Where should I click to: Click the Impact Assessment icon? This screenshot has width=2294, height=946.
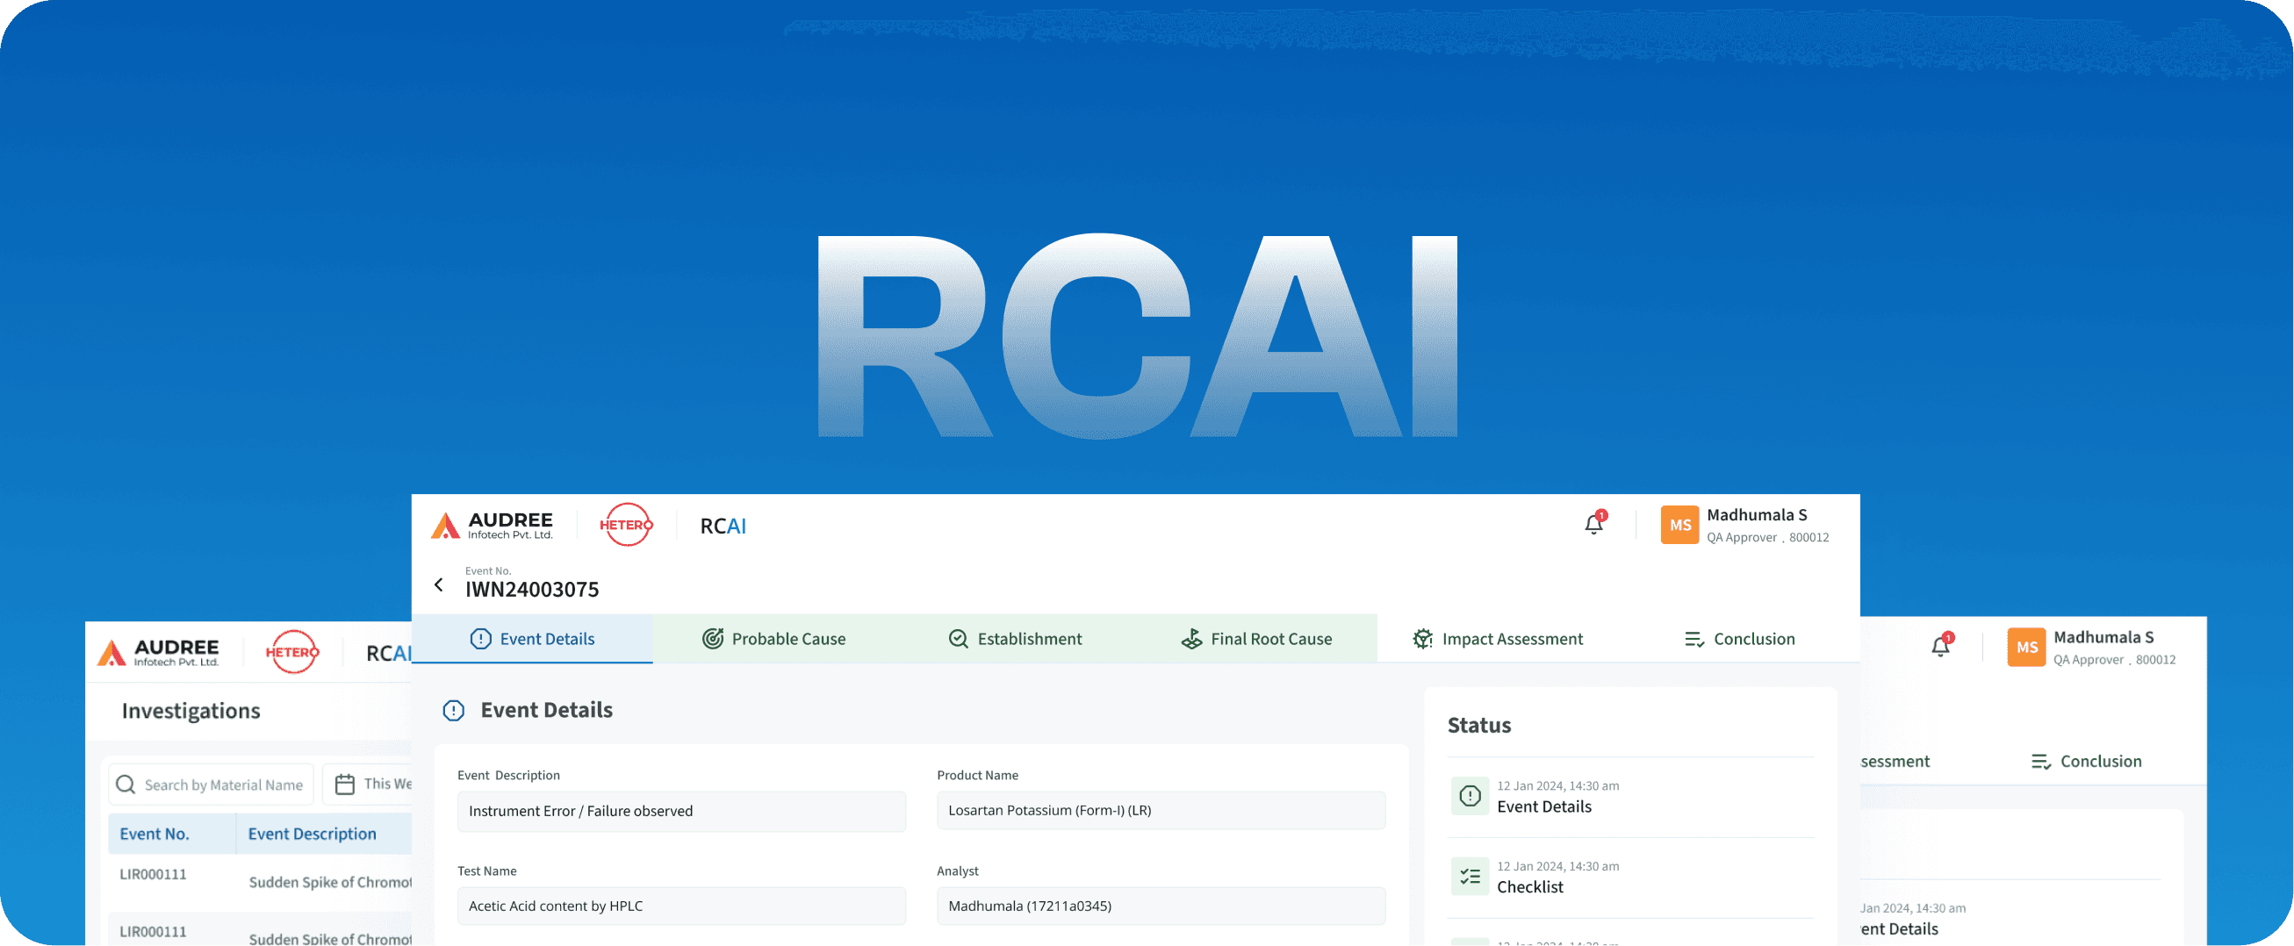pos(1422,638)
